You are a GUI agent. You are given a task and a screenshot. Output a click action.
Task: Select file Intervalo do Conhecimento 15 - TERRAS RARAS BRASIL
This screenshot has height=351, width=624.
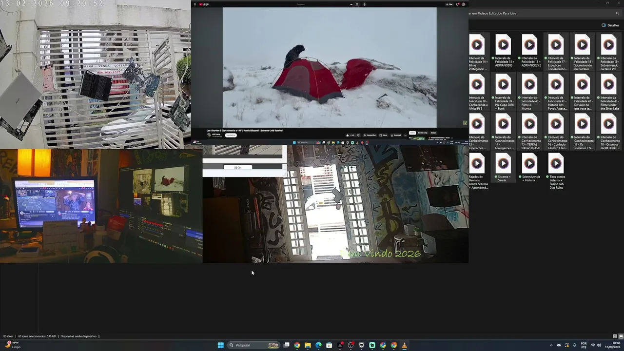[x=530, y=131]
